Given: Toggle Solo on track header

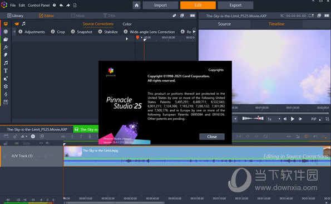Looking at the screenshot, I should click(26, 143).
